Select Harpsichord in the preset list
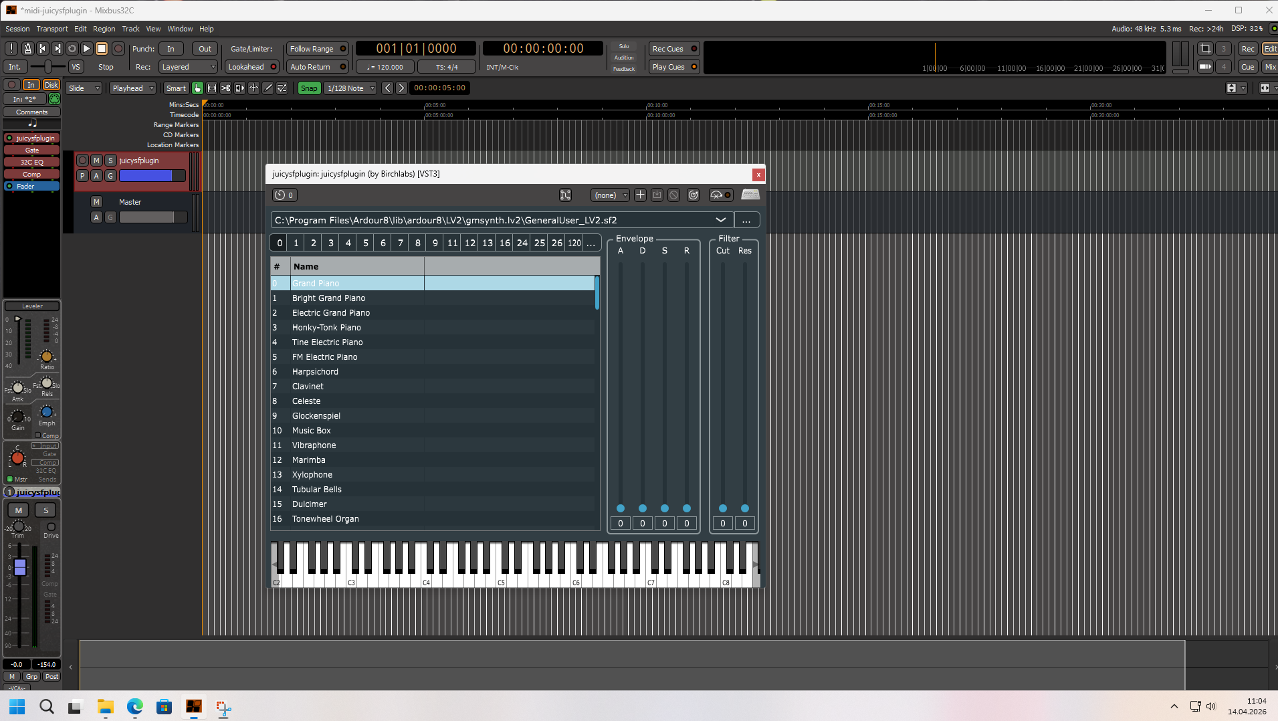The height and width of the screenshot is (721, 1278). [x=315, y=372]
